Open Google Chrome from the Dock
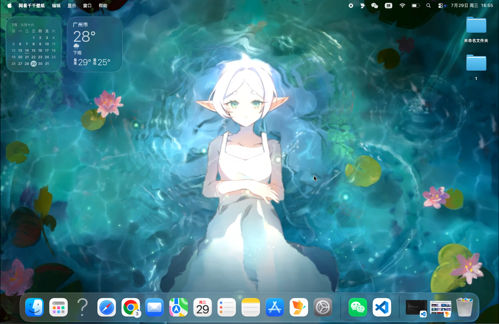The image size is (499, 324). pos(131,307)
